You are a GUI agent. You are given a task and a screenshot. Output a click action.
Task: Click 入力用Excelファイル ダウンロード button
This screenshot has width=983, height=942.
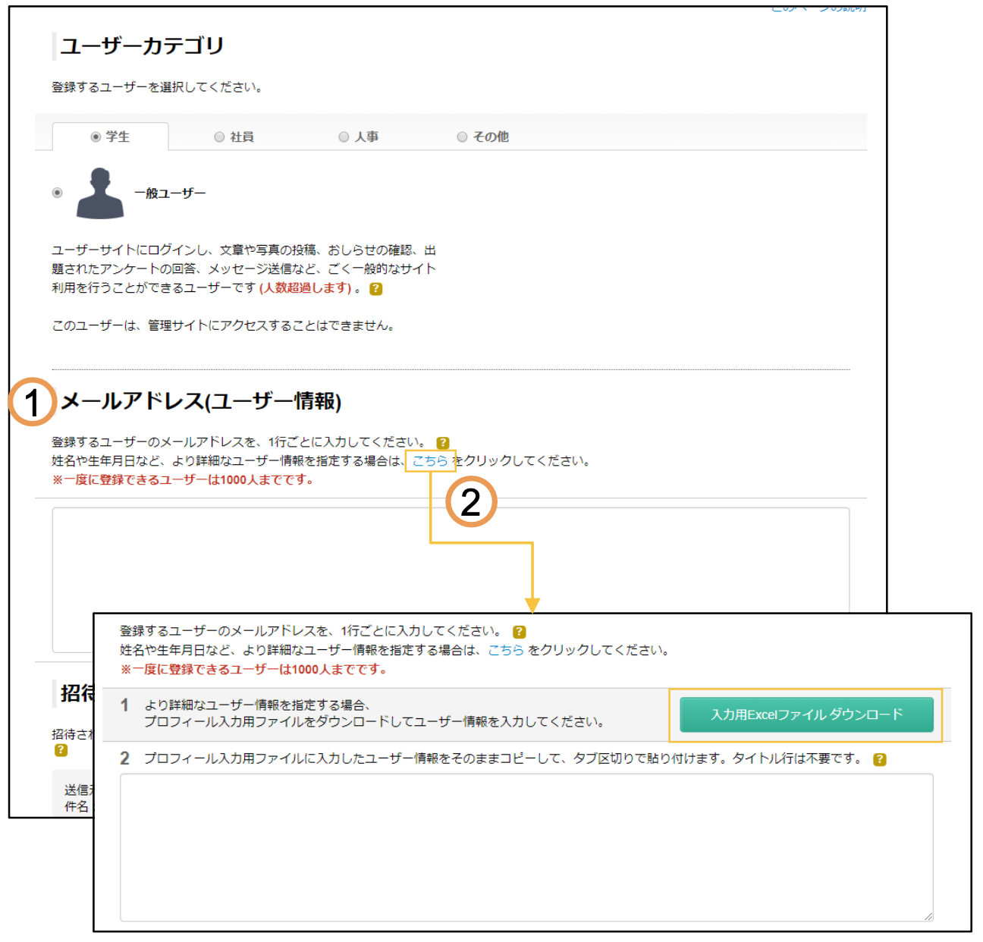point(806,715)
